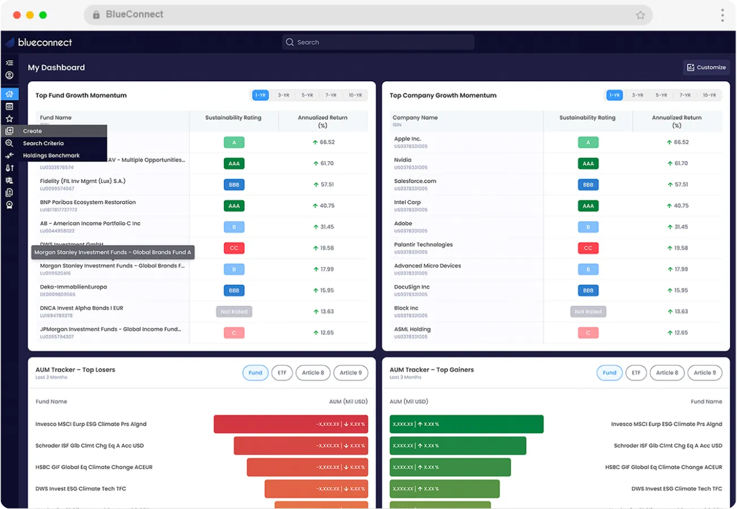Open the translate/comparison icon in sidebar
Screen dimensions: 737x509
(x=9, y=180)
